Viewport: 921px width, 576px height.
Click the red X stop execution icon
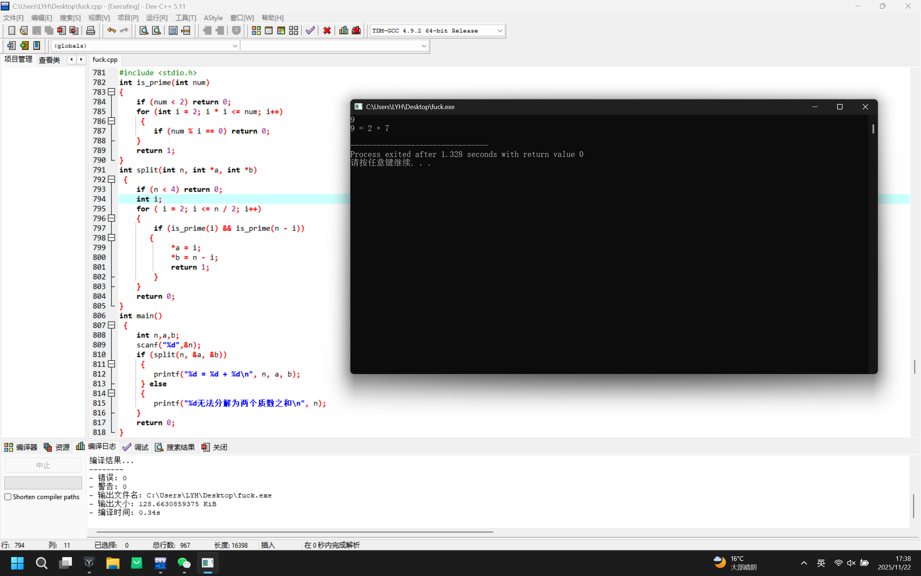coord(327,31)
